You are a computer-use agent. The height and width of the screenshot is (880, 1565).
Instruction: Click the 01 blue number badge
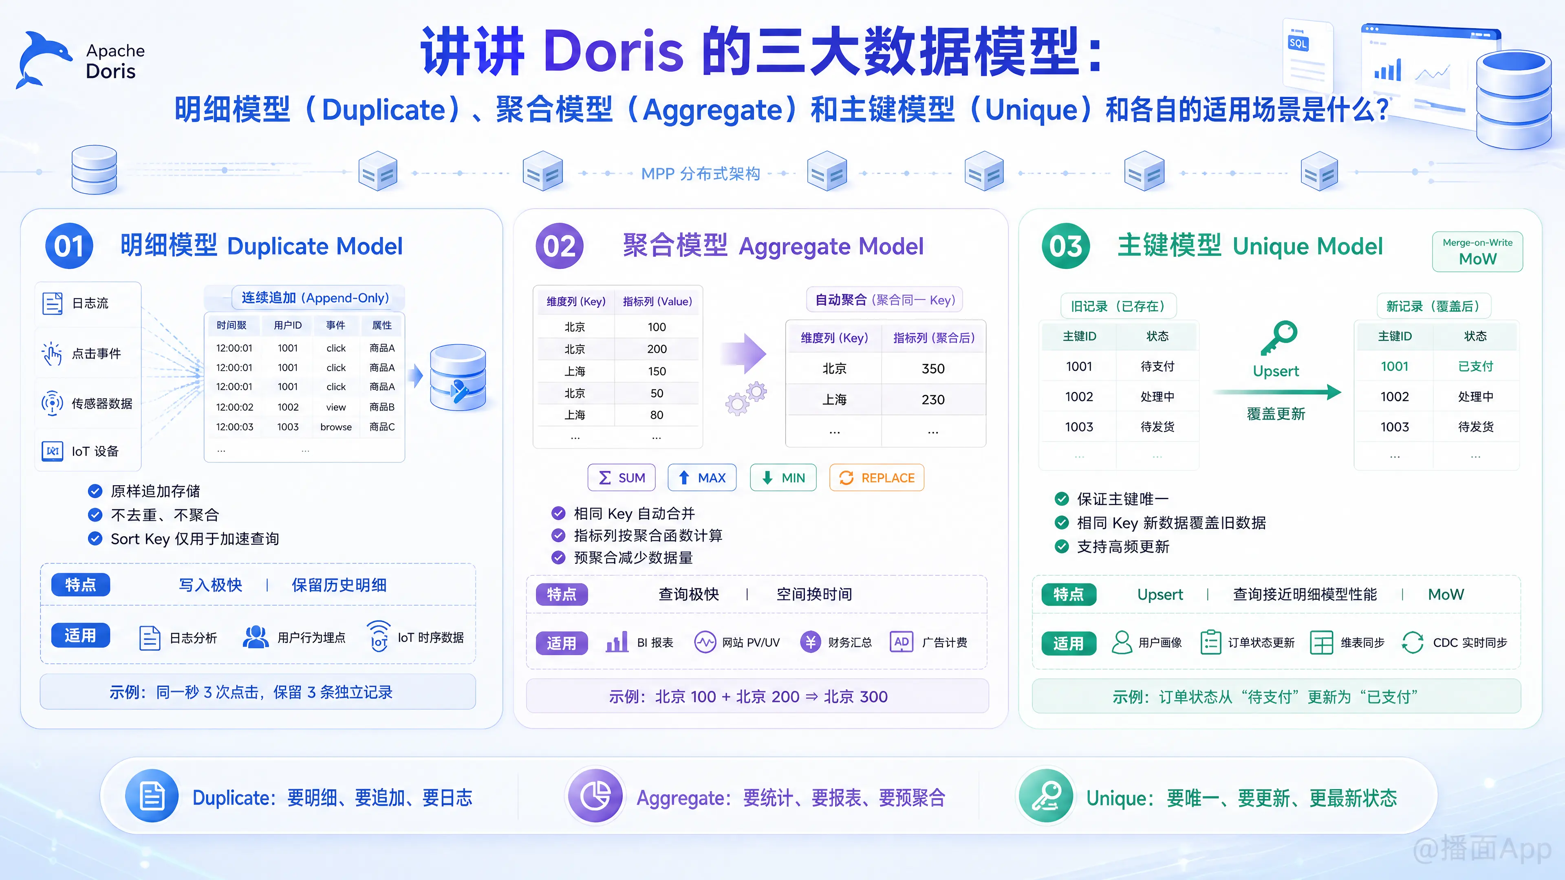coord(69,246)
